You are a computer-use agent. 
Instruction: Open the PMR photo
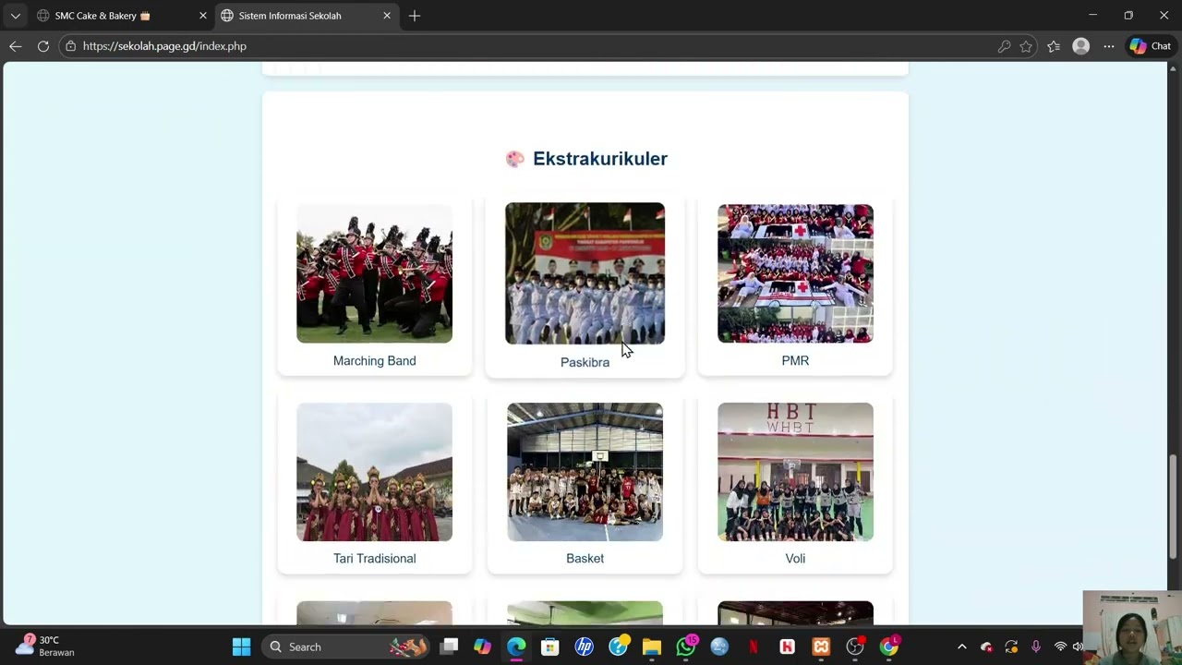(x=795, y=273)
